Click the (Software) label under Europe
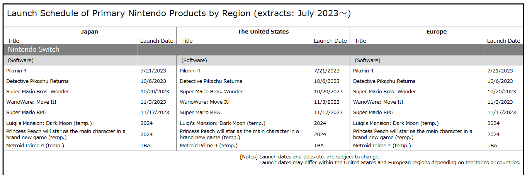This screenshot has width=527, height=175. (367, 60)
